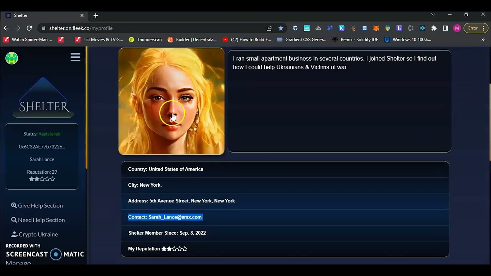Viewport: 491px width, 276px height.
Task: Click the sidebar vertical scrollbar
Action: click(87, 107)
